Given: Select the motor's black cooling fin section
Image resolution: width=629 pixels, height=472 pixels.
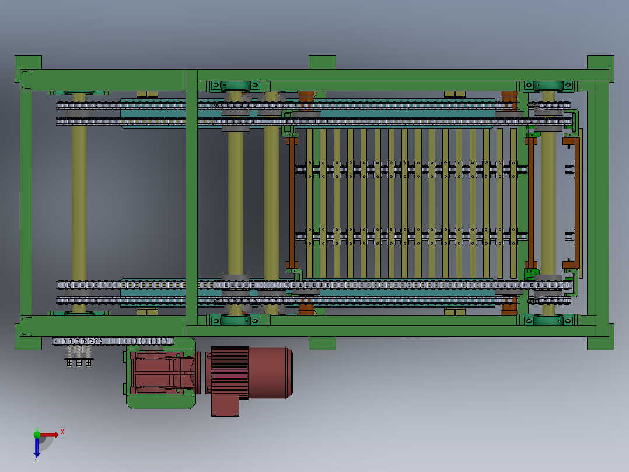Looking at the screenshot, I should click(x=229, y=373).
